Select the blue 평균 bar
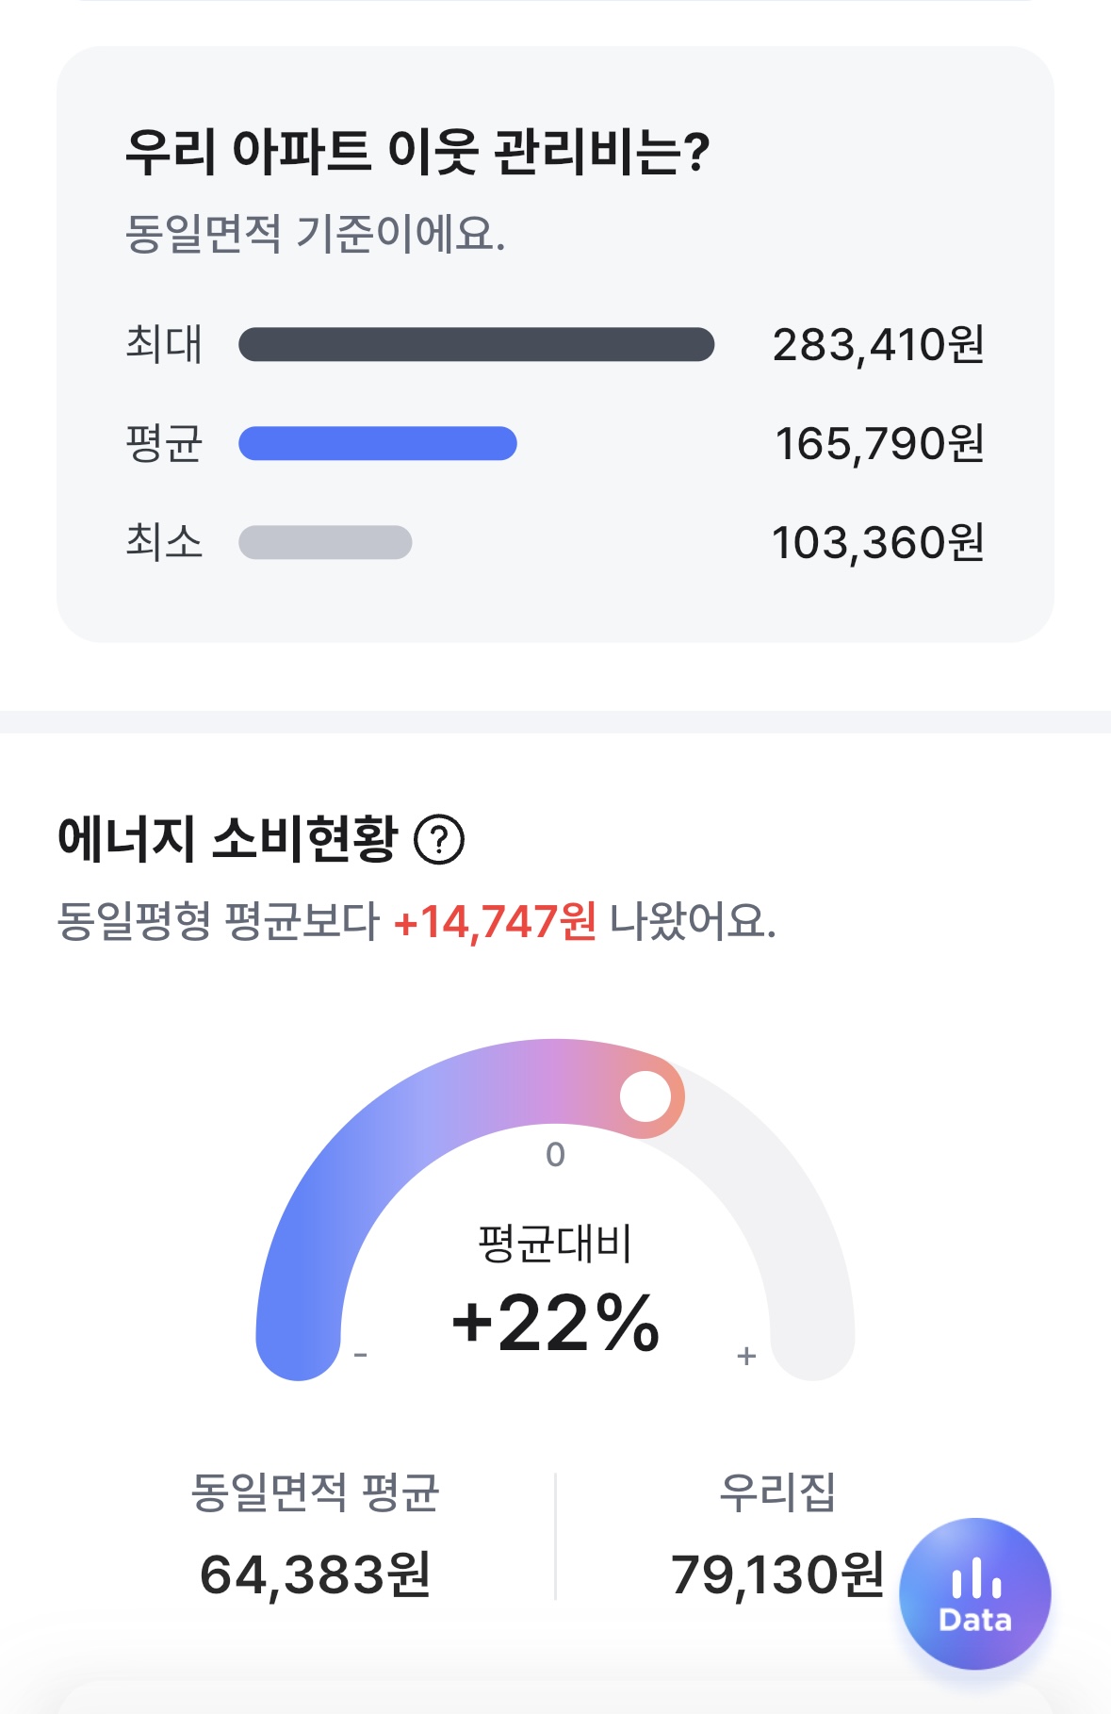 [x=377, y=443]
